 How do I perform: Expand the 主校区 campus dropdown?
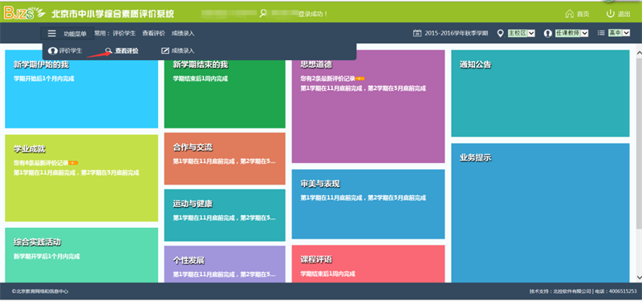pos(521,33)
